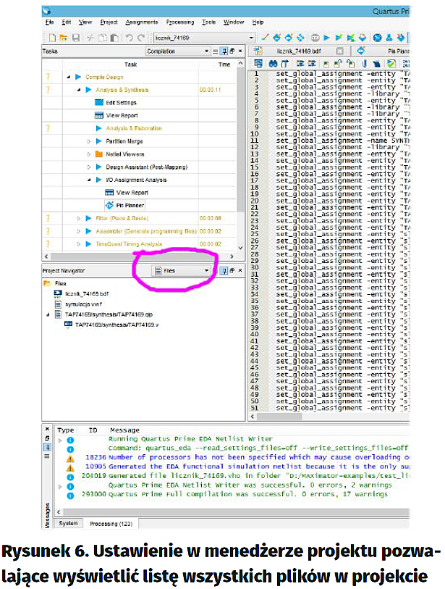Collapse the I/O Assignment Analysis task
Image resolution: width=445 pixels, height=589 pixels.
point(89,180)
